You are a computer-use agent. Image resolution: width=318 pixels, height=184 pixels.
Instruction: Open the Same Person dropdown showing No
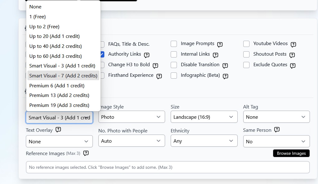277,141
